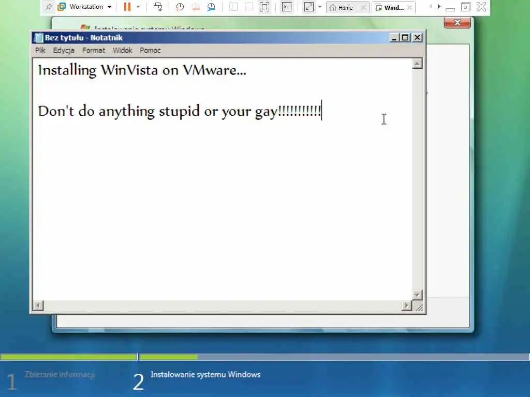Click the Notatnik vertical scrollbar up arrow
The width and height of the screenshot is (530, 397).
(417, 64)
